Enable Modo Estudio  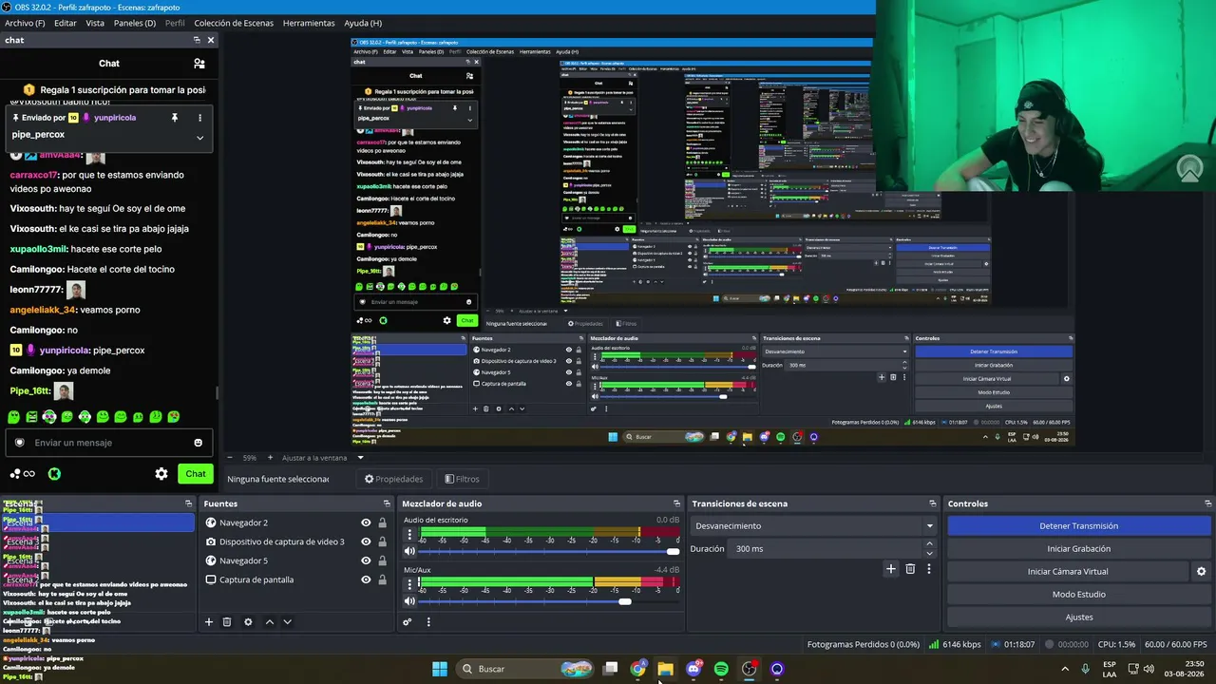1079,595
